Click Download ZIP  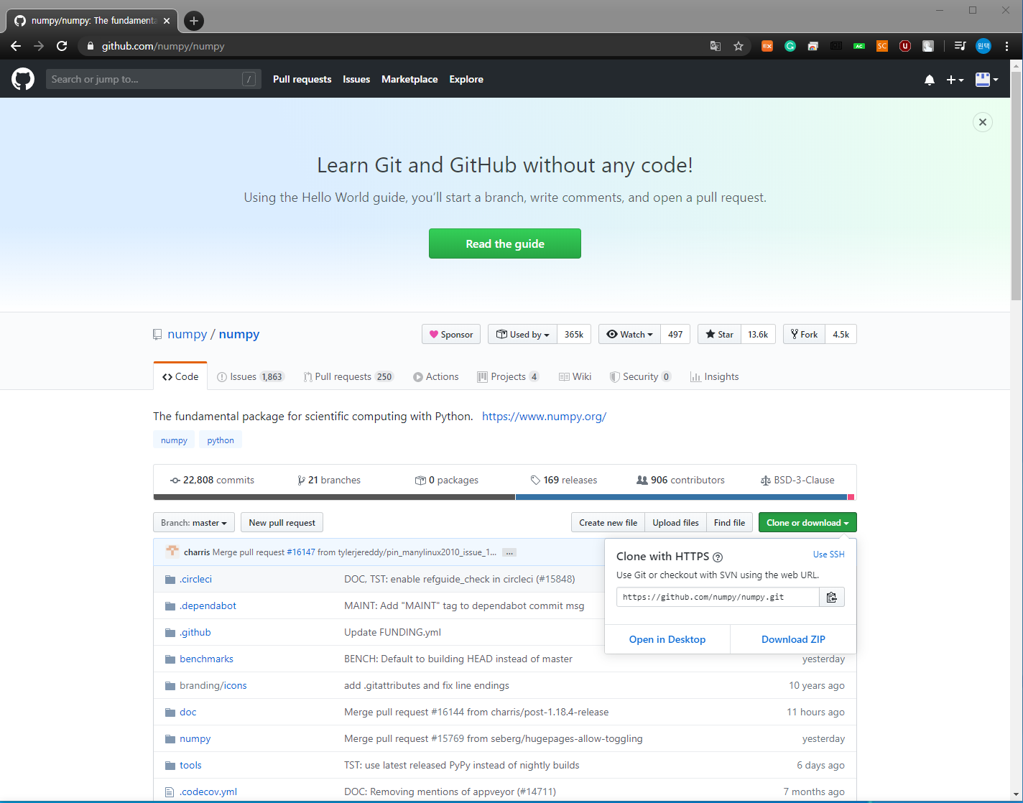click(793, 639)
